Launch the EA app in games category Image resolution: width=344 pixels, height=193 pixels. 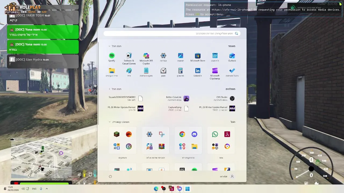pyautogui.click(x=129, y=134)
